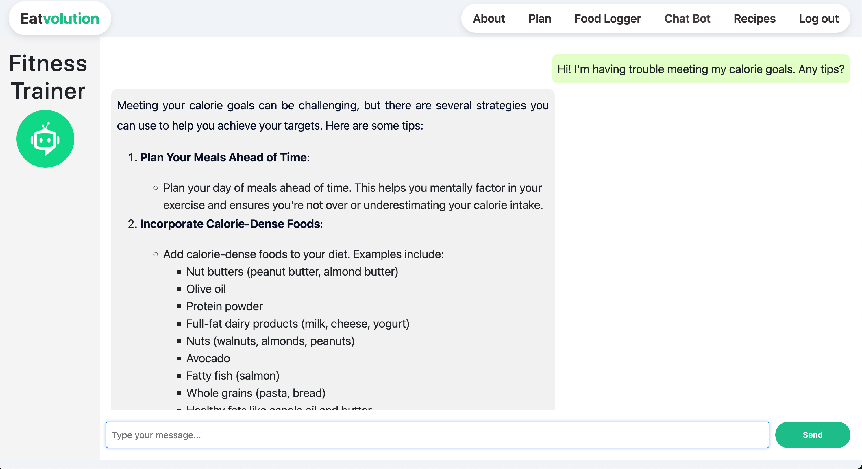Viewport: 862px width, 469px height.
Task: Click the Avocado list item
Action: point(208,358)
